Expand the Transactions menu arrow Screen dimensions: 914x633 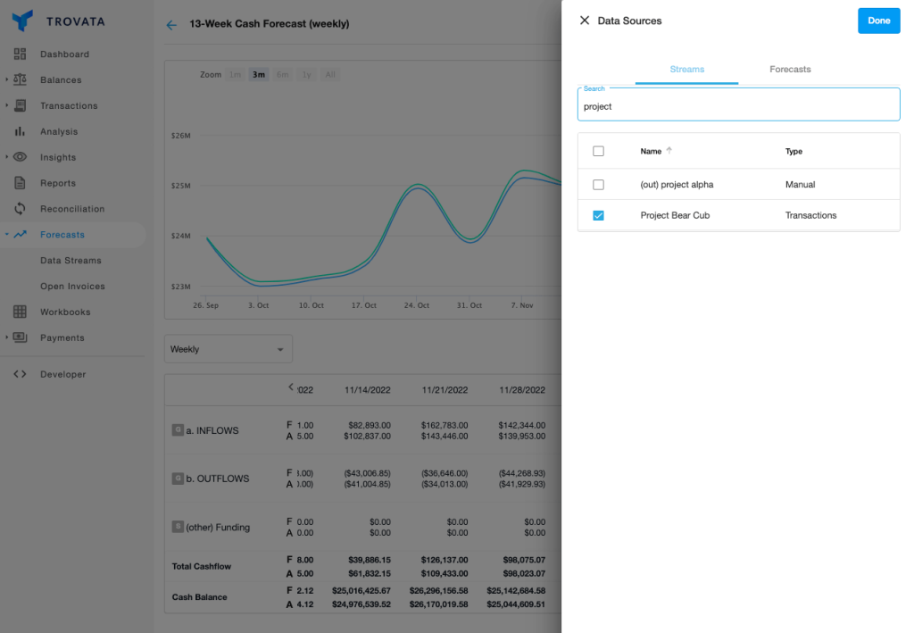6,105
